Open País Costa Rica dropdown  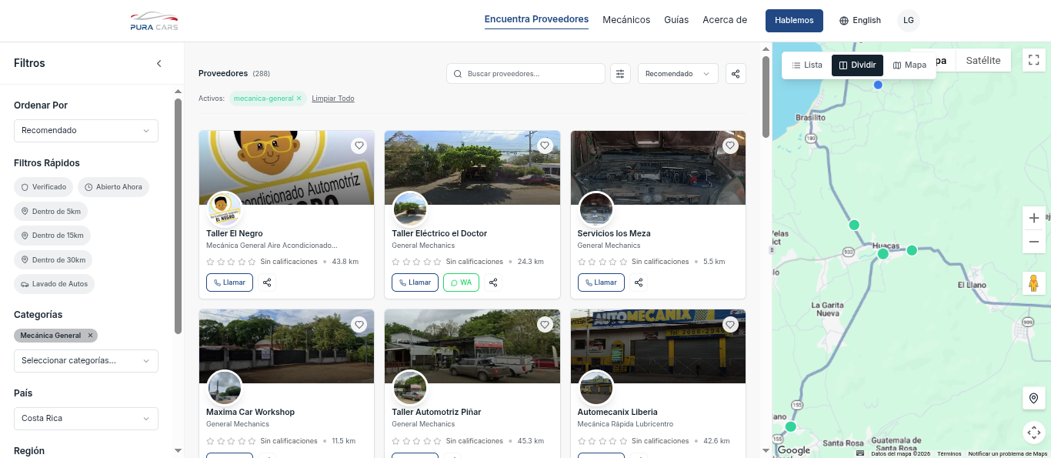coord(86,419)
